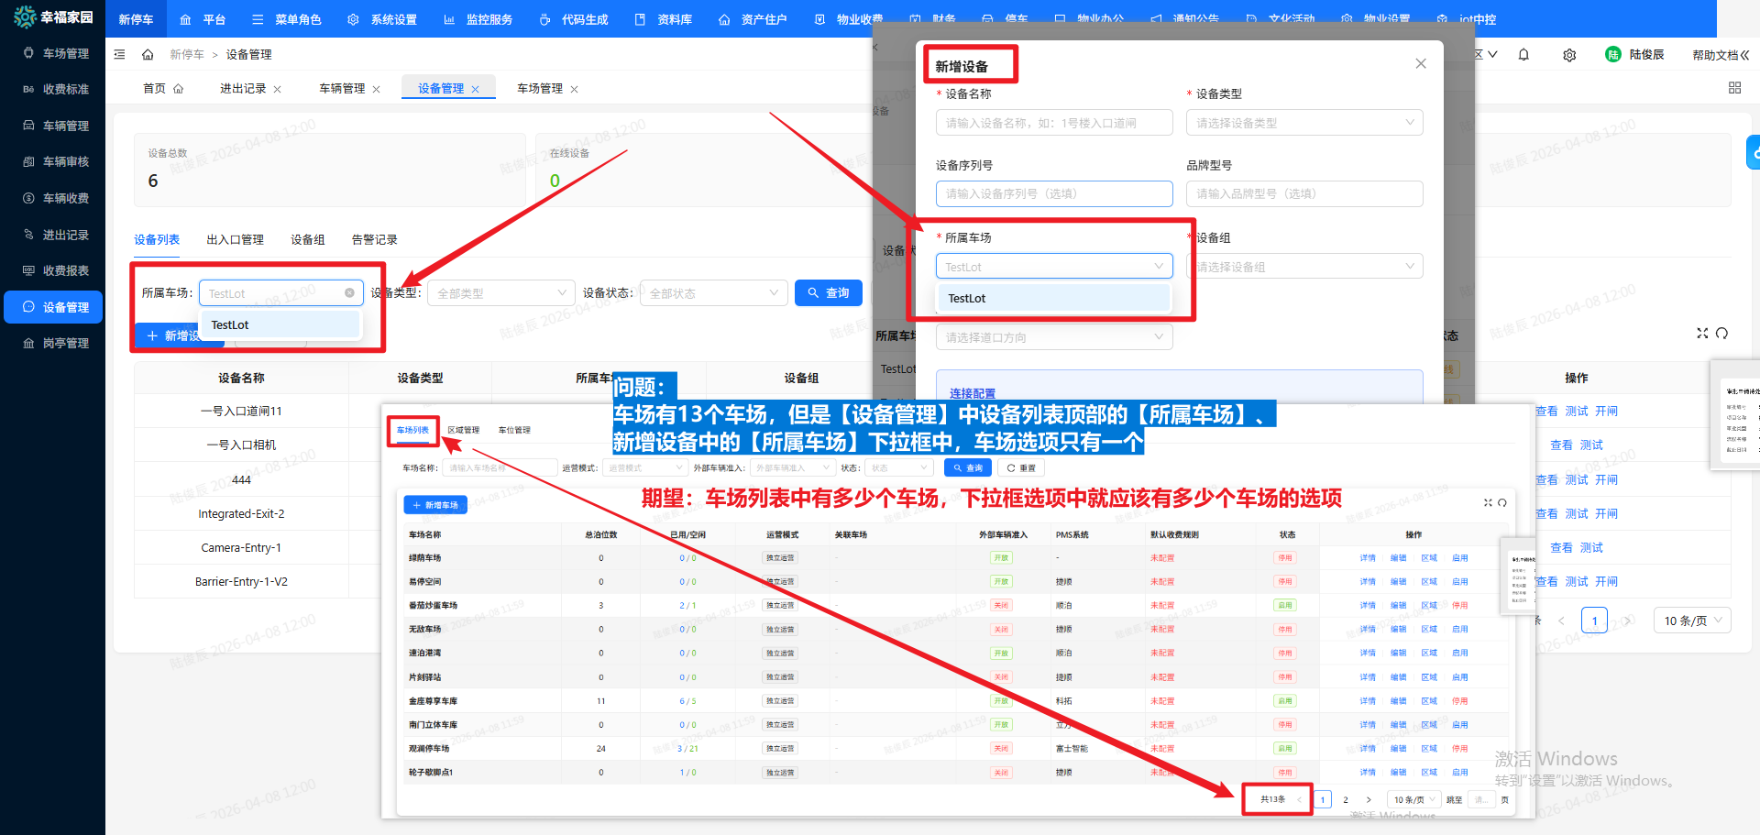This screenshot has width=1760, height=835.
Task: Close the 车场管理 tab
Action: [x=575, y=89]
